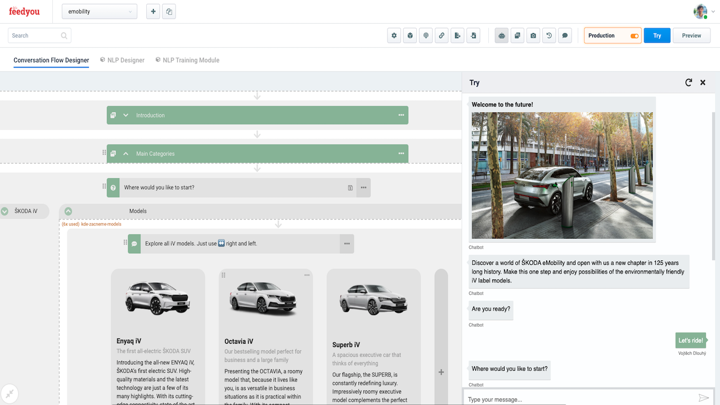
Task: Click the duplicate flow icon beside plus
Action: click(169, 11)
